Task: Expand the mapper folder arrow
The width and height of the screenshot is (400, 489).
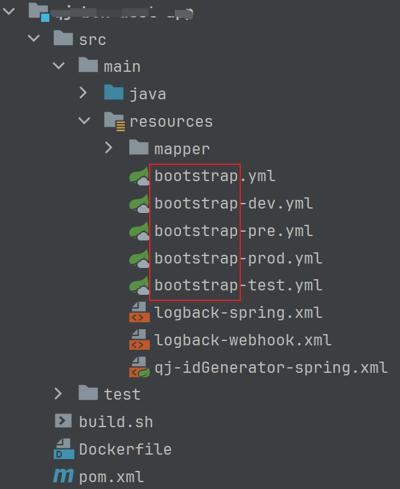Action: pos(109,148)
